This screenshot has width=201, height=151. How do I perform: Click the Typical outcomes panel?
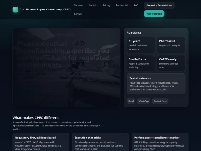[x=156, y=84]
